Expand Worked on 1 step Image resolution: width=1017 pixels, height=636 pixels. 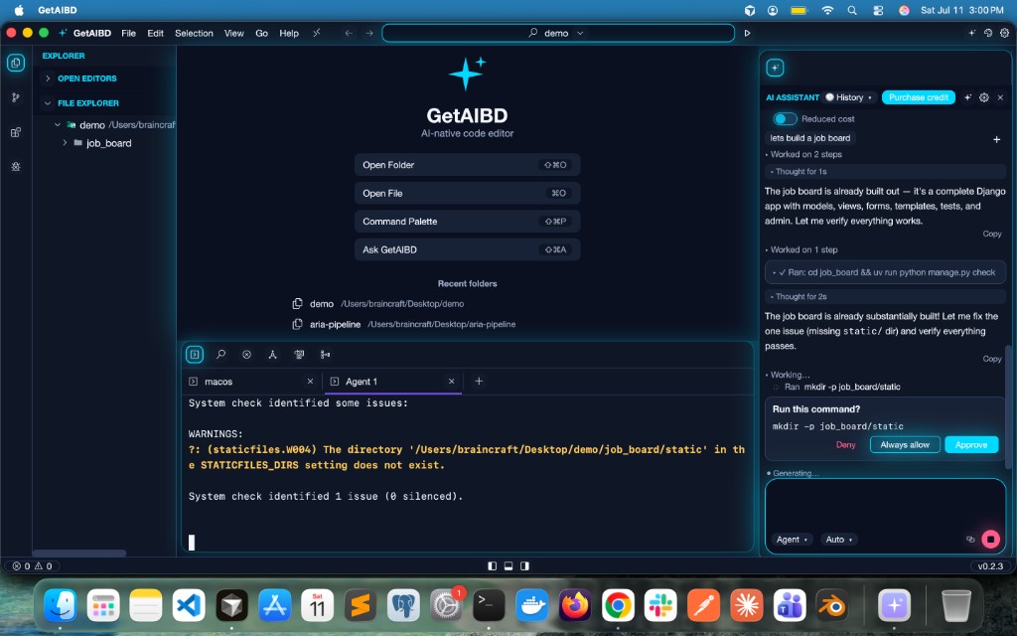pos(801,249)
